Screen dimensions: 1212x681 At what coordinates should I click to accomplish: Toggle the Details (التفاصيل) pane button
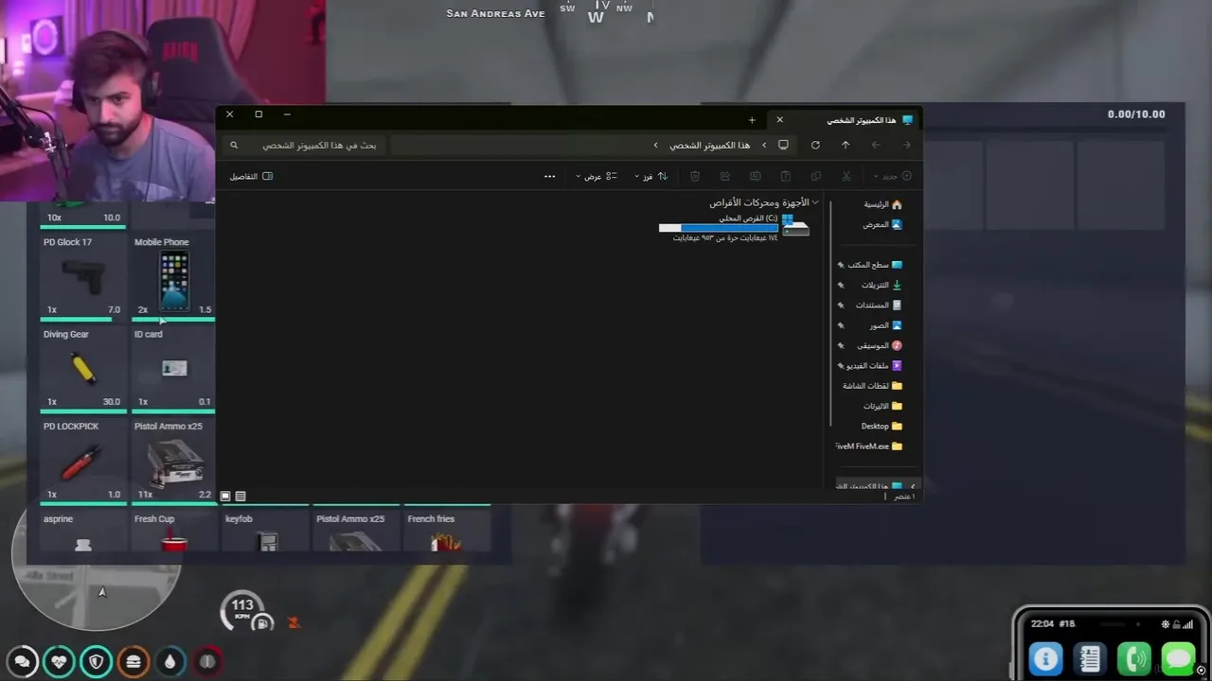tap(251, 176)
